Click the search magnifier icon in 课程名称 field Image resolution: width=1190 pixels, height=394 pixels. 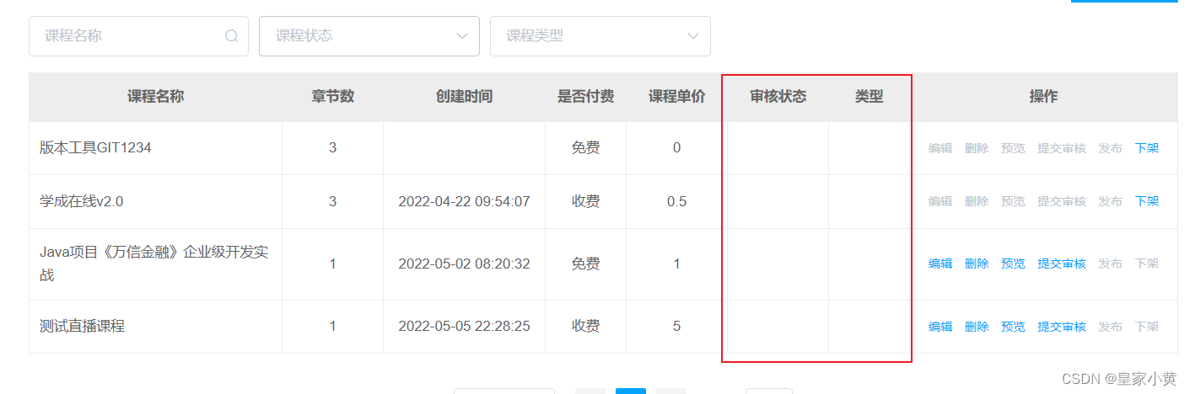point(231,36)
